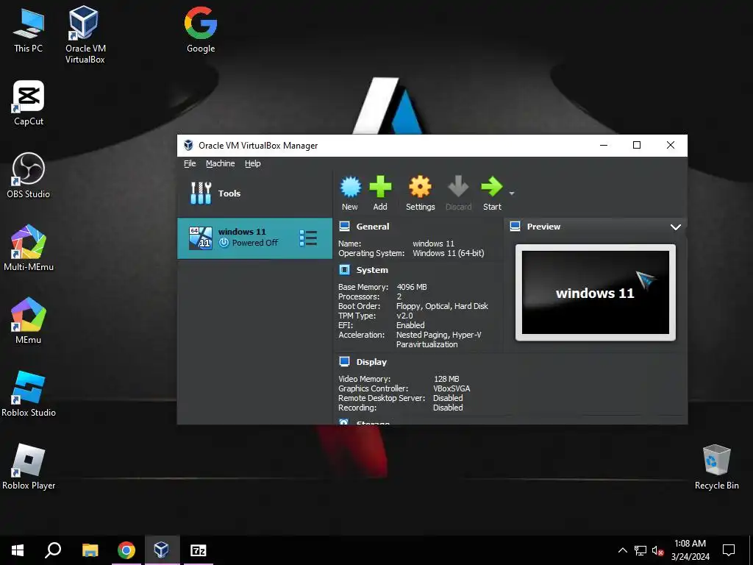
Task: Open the windows 11 machine list menu icon
Action: click(x=308, y=238)
